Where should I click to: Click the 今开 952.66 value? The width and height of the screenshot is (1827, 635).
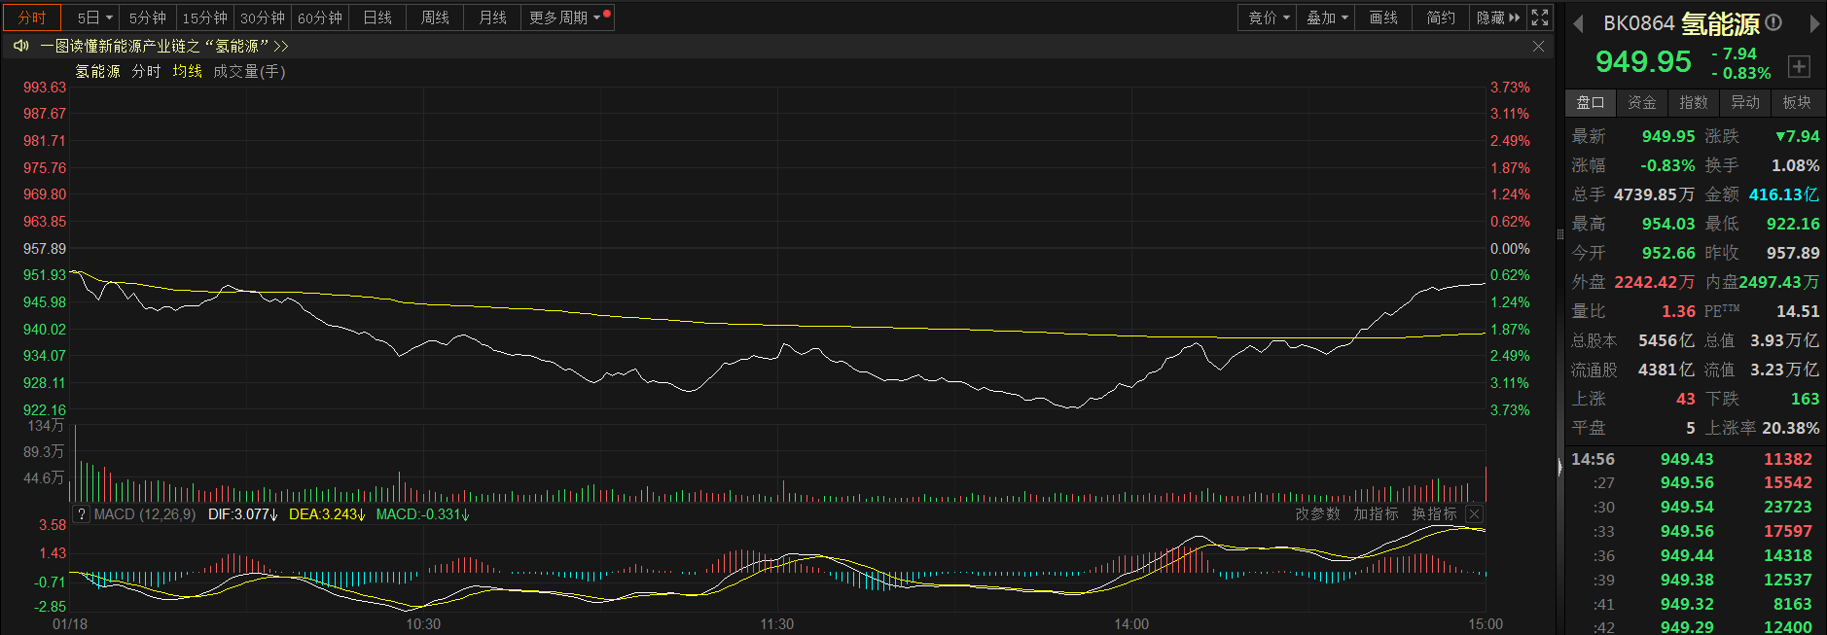tap(1668, 253)
